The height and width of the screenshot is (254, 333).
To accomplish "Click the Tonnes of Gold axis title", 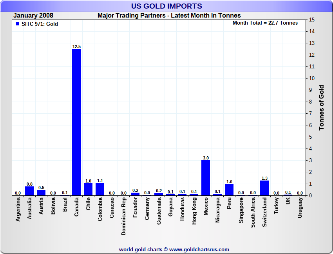I will [x=321, y=107].
